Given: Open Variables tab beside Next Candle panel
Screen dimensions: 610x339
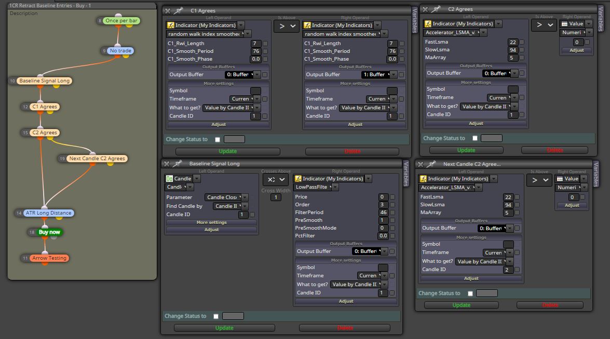Looking at the screenshot, I should pos(595,174).
